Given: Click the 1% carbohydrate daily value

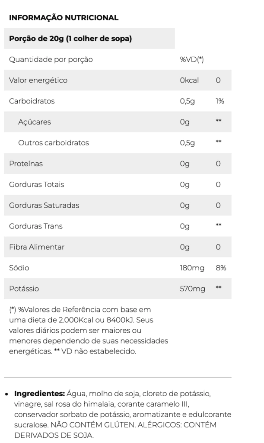Looking at the screenshot, I should (219, 101).
